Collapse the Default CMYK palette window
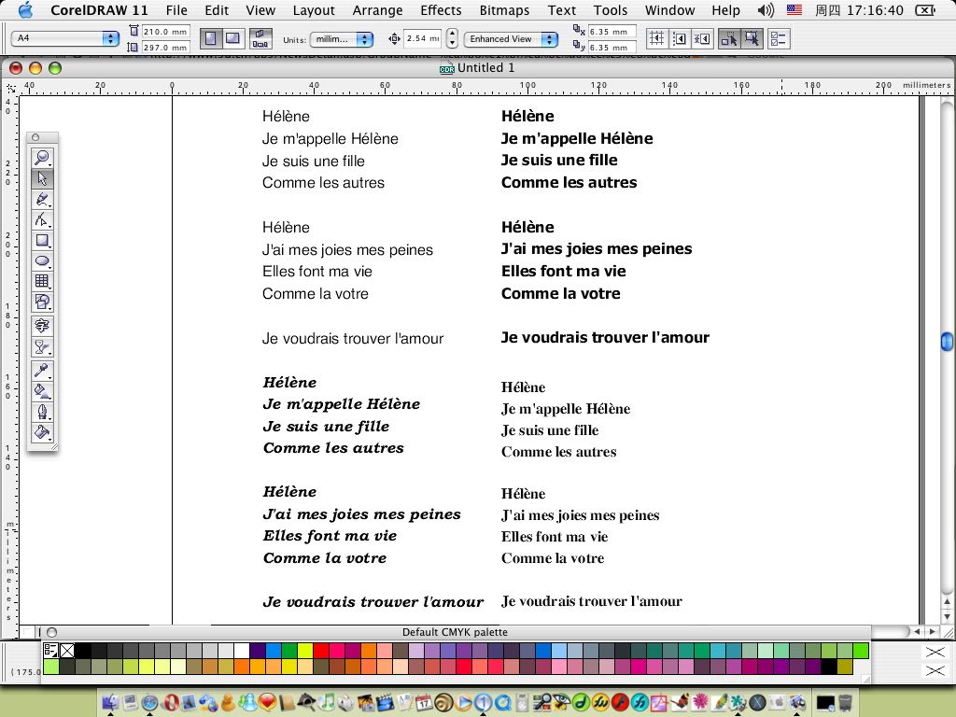The height and width of the screenshot is (717, 956). click(52, 632)
